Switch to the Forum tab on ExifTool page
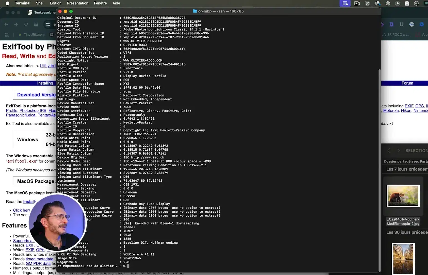Viewport: 428px width, 275px height. (407, 83)
